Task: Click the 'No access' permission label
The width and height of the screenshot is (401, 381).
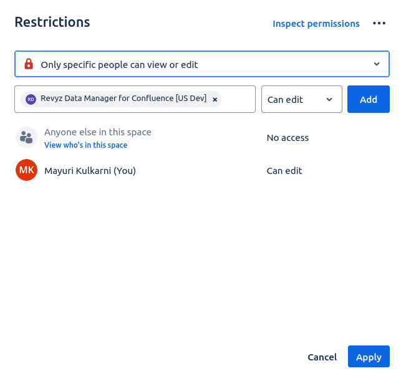Action: tap(287, 138)
